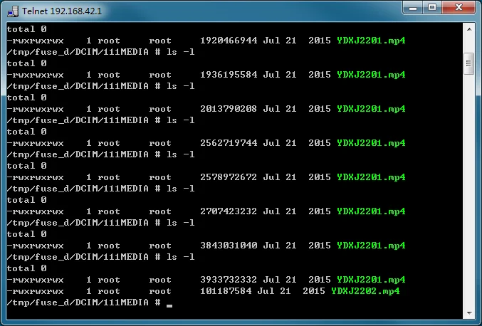Click the scrollbar down arrow
482x326 pixels.
click(x=469, y=313)
